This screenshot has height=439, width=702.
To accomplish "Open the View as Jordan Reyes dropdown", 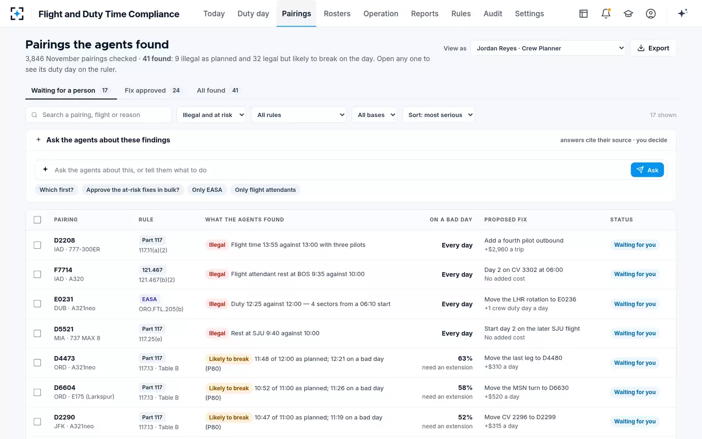I will click(548, 48).
